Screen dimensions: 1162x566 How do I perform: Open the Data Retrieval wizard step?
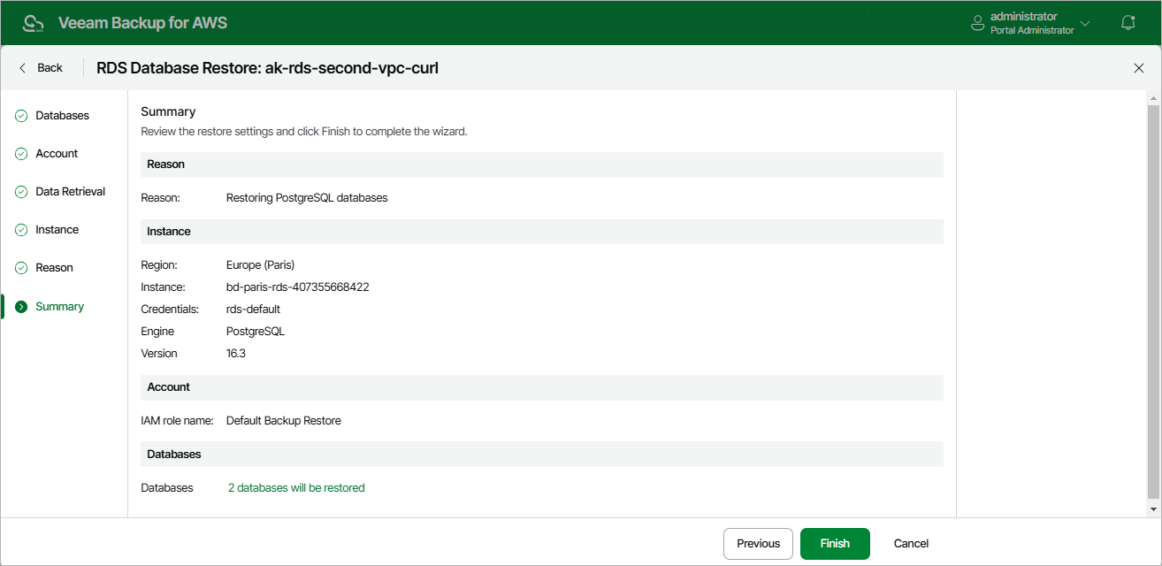(70, 192)
